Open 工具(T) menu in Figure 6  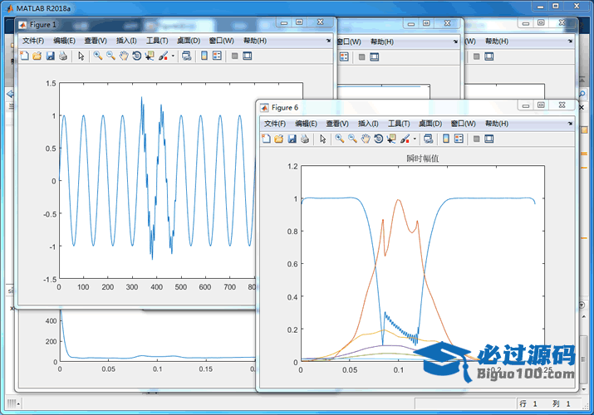coord(399,123)
